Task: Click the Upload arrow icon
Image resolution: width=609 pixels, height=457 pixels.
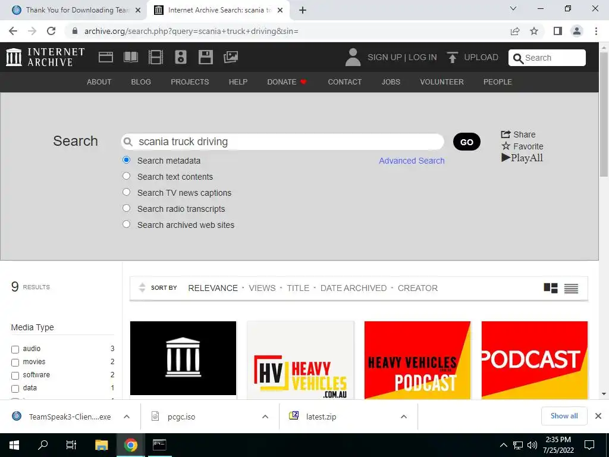Action: point(452,58)
